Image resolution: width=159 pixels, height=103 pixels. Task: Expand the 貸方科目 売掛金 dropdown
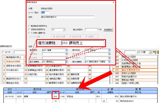click(x=109, y=50)
